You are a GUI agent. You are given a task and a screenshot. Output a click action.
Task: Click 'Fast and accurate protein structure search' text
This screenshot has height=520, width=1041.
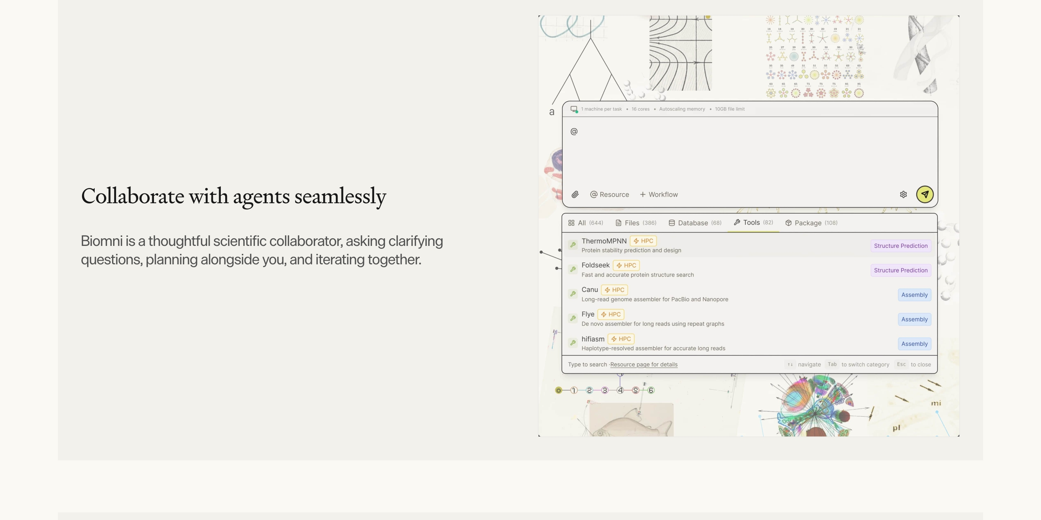pos(638,275)
